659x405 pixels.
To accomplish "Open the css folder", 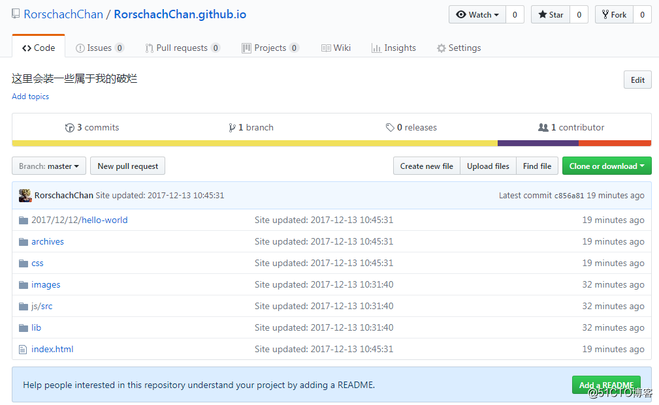I will [37, 263].
